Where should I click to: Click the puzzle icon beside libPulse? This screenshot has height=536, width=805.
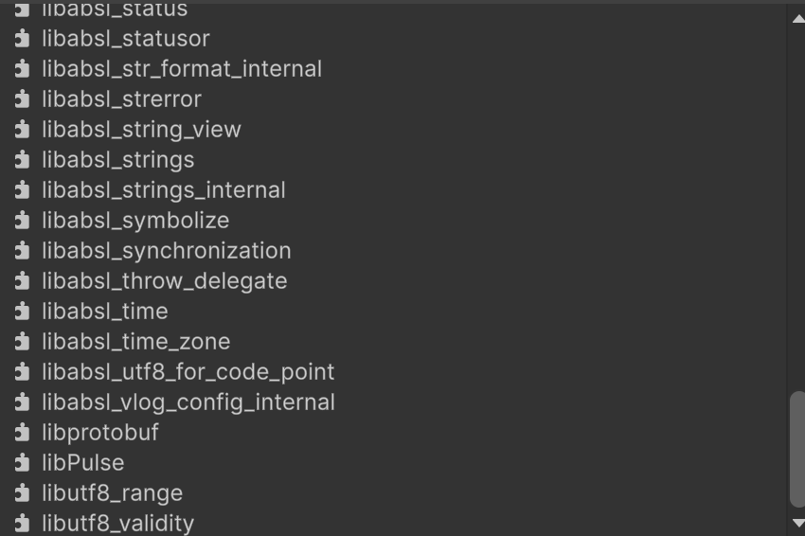pyautogui.click(x=23, y=463)
